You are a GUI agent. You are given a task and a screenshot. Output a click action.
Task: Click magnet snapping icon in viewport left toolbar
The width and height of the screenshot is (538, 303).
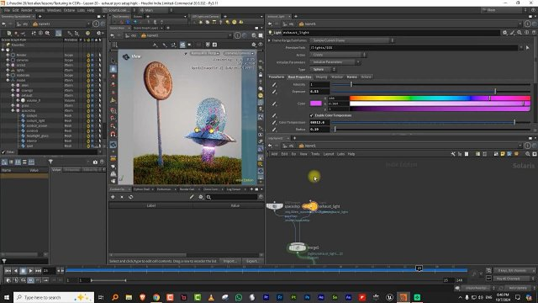pyautogui.click(x=113, y=135)
